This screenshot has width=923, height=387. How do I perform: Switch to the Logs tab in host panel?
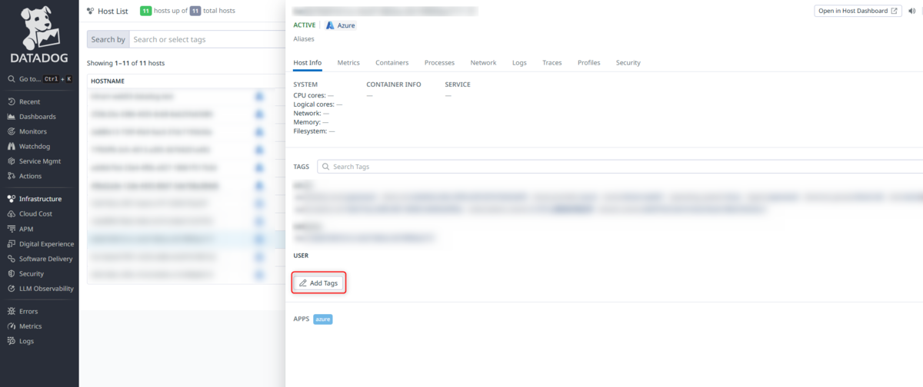pyautogui.click(x=519, y=62)
